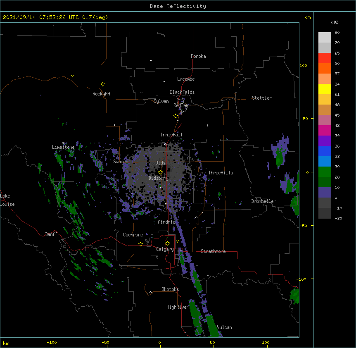Image resolution: width=356 pixels, height=348 pixels.
Task: Select the red 65 dBZ legend swatch
Action: [x=325, y=58]
